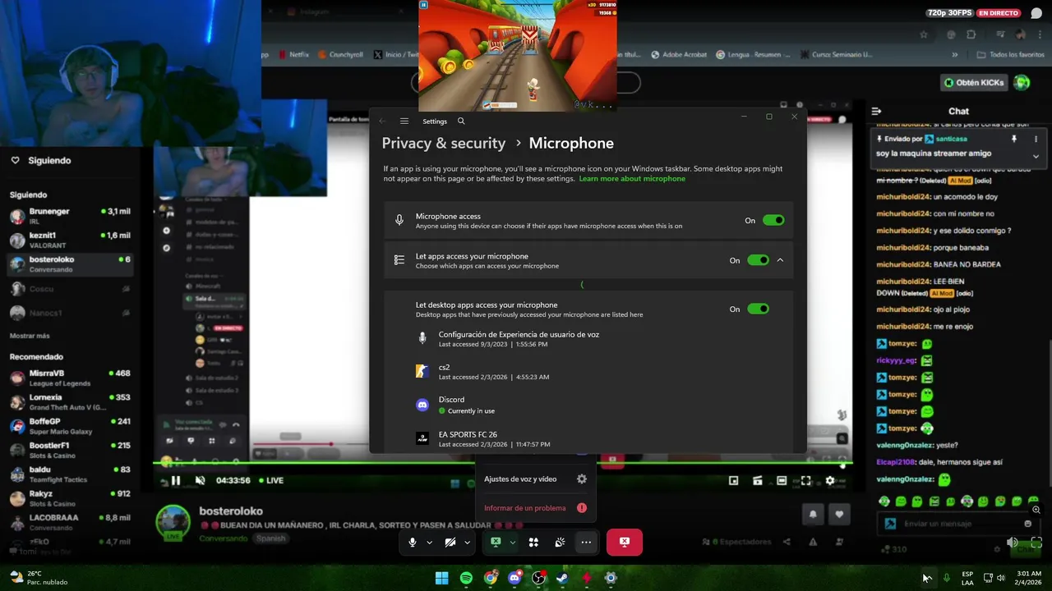Click the Obtén KICKs button

pos(974,83)
